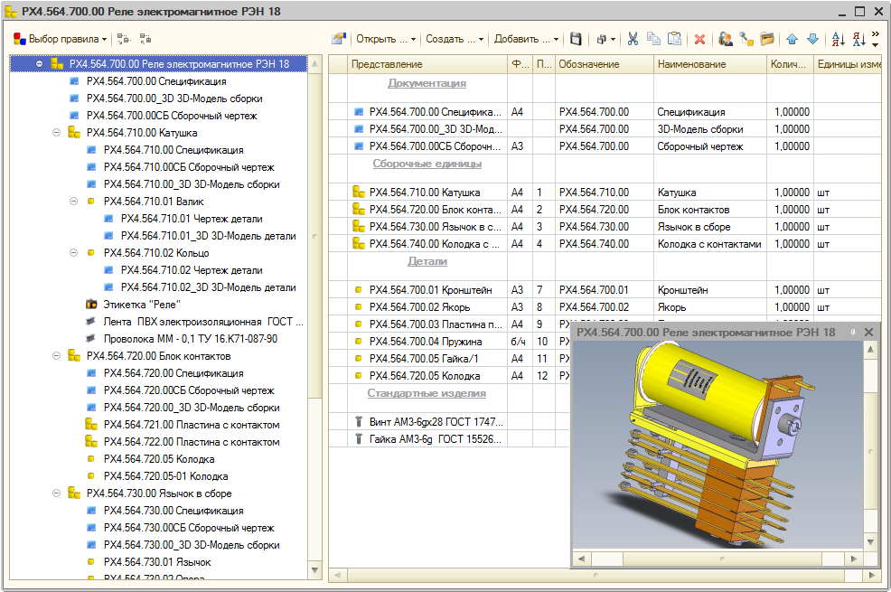Collapse the Блок контактов tree node

click(56, 356)
